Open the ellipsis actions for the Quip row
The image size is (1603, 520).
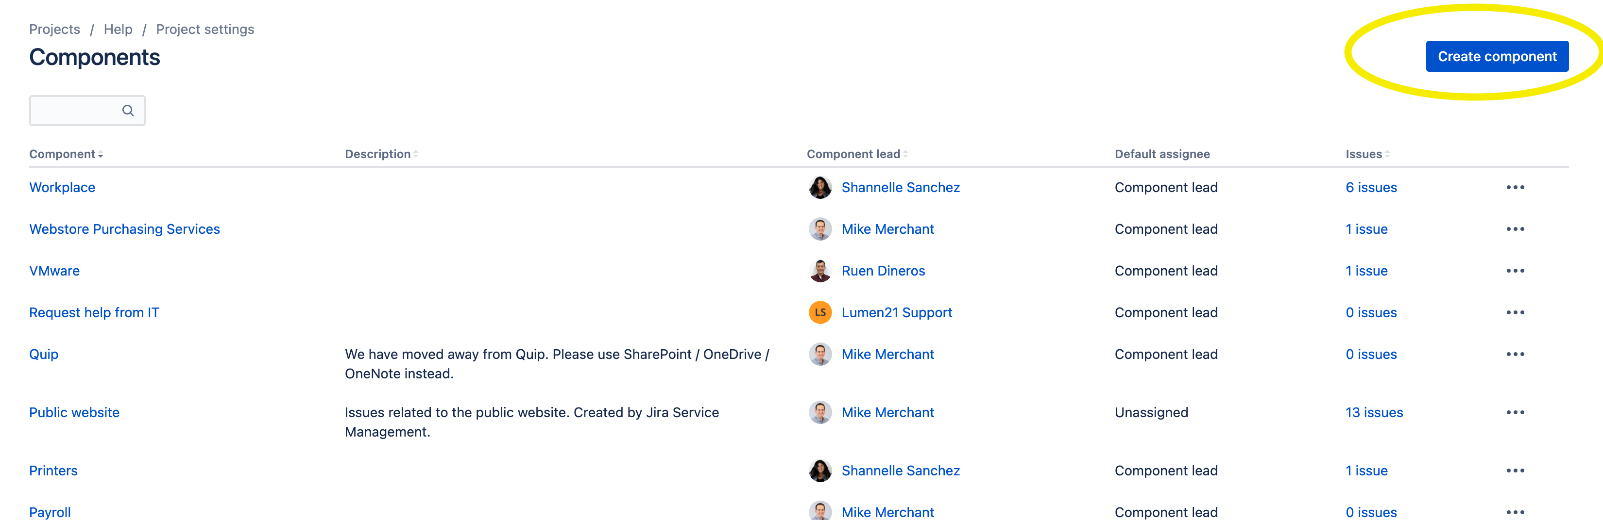pyautogui.click(x=1517, y=354)
